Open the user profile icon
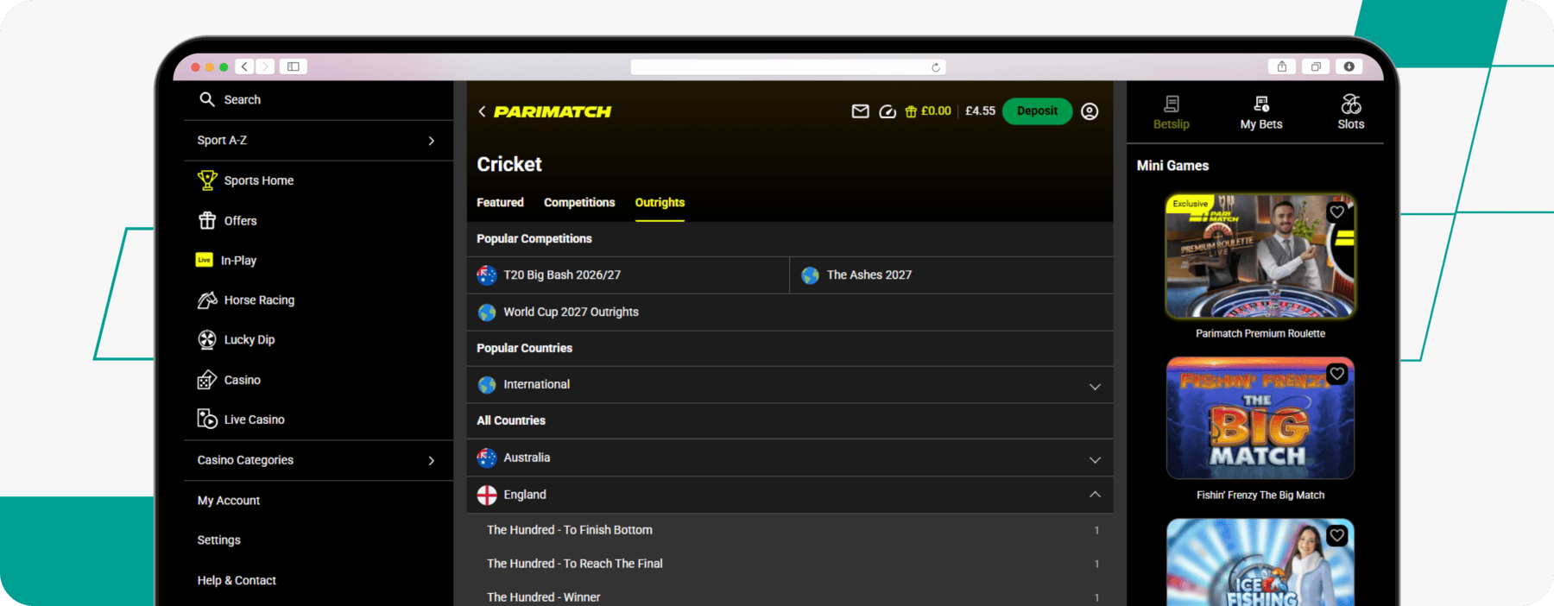Screen dimensions: 1554x606 1090,111
